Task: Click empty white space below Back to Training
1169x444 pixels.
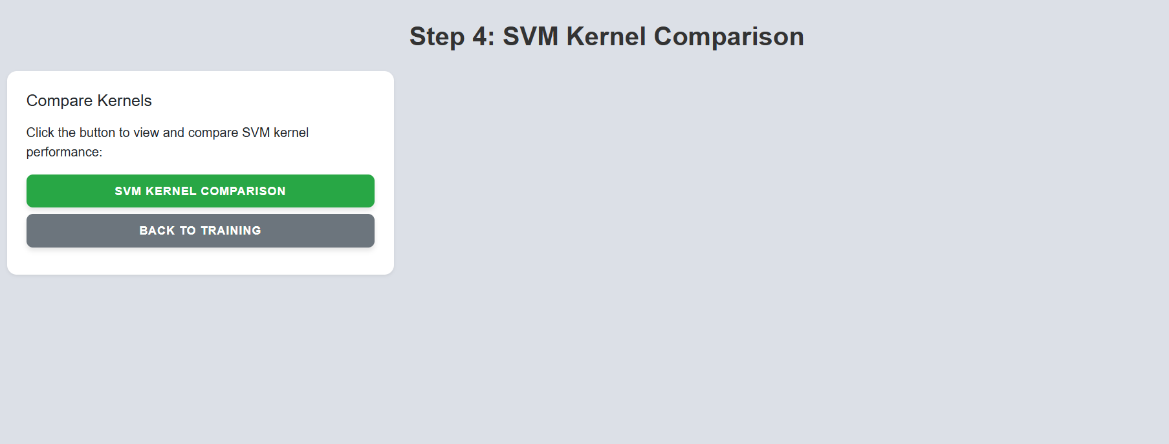Action: pos(201,261)
